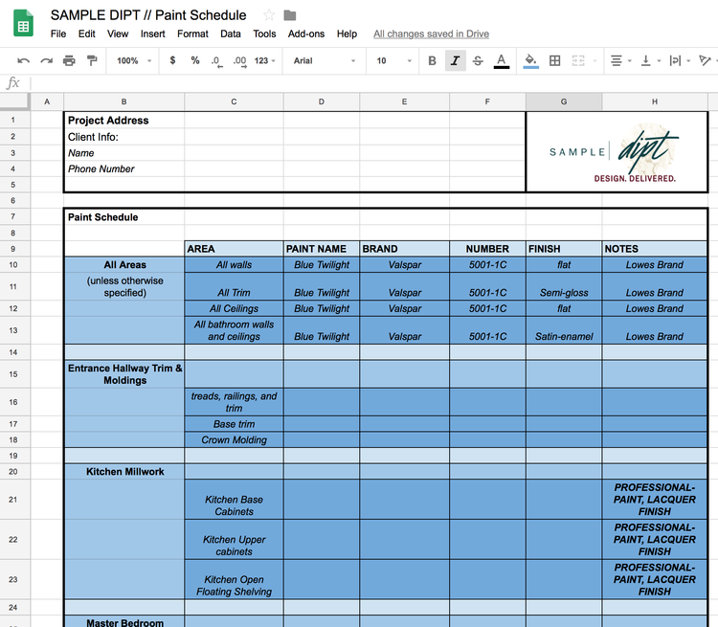Increase decimal places icon

click(x=239, y=61)
